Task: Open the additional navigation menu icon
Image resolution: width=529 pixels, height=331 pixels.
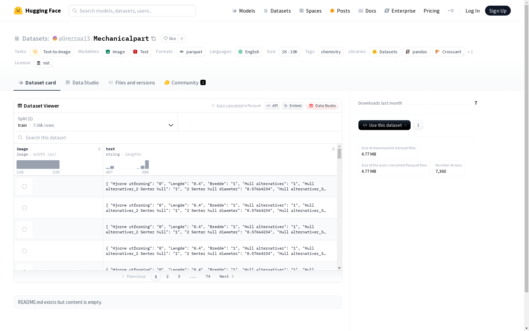Action: 451,11
